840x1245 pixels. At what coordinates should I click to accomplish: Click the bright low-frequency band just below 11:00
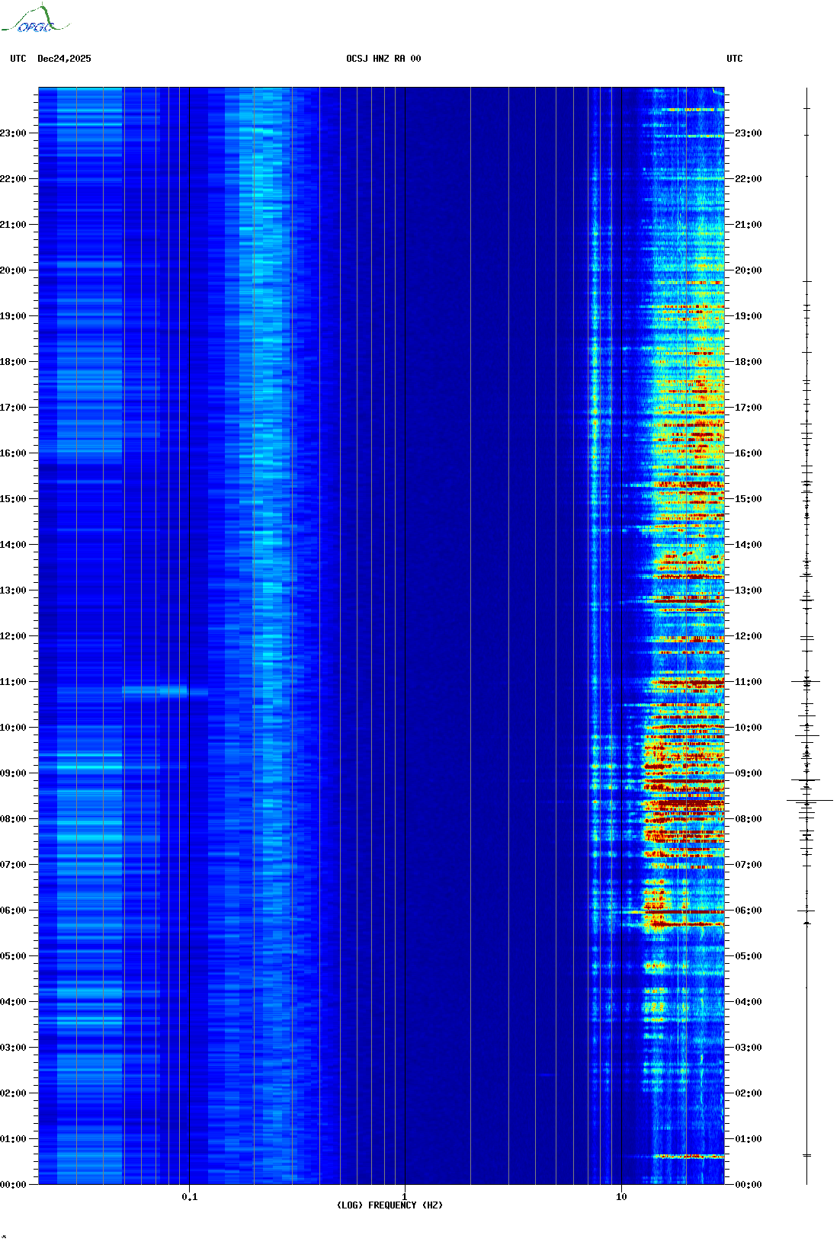155,692
